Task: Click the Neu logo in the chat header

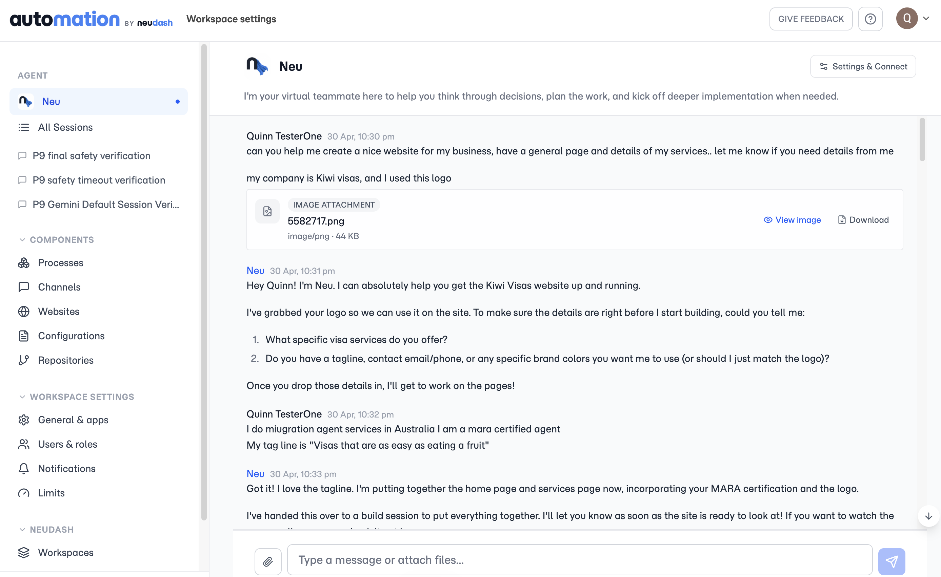Action: 257,66
